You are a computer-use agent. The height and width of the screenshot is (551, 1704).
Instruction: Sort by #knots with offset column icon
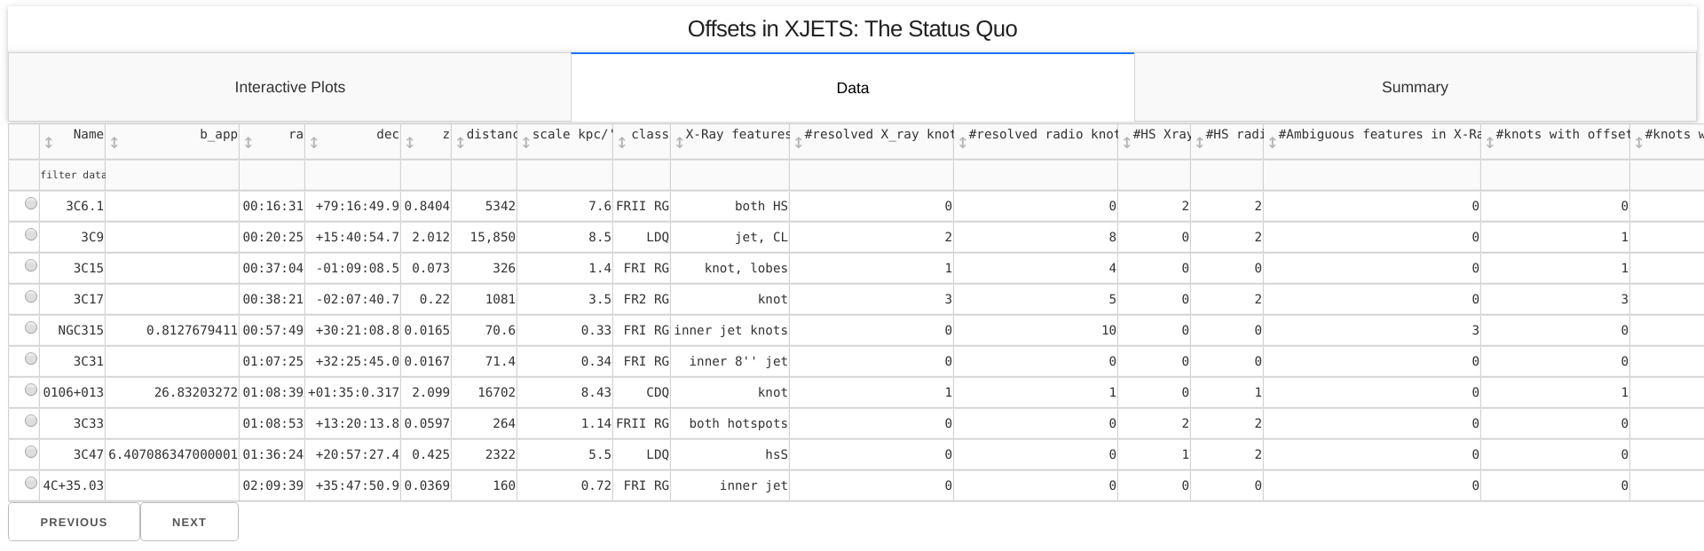(x=1490, y=142)
